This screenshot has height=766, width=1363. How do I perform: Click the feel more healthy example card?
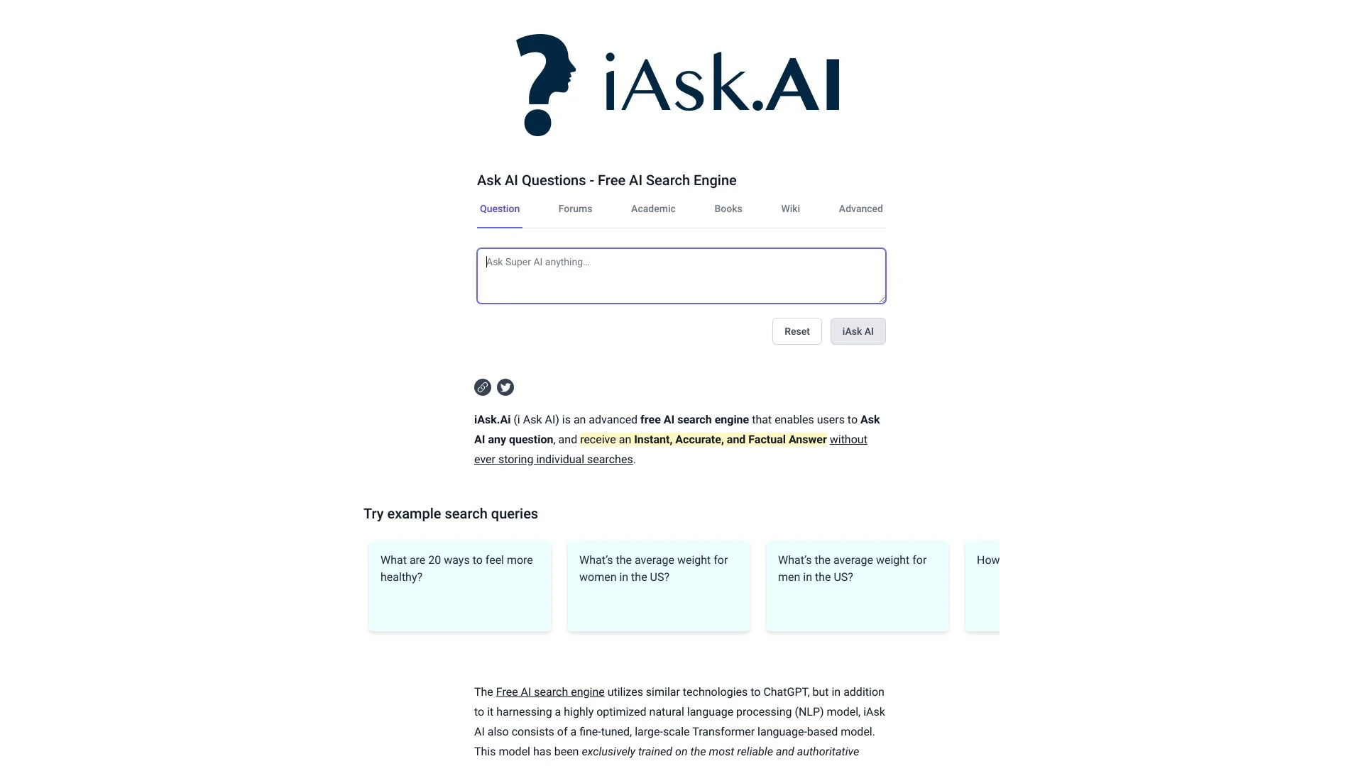459,585
